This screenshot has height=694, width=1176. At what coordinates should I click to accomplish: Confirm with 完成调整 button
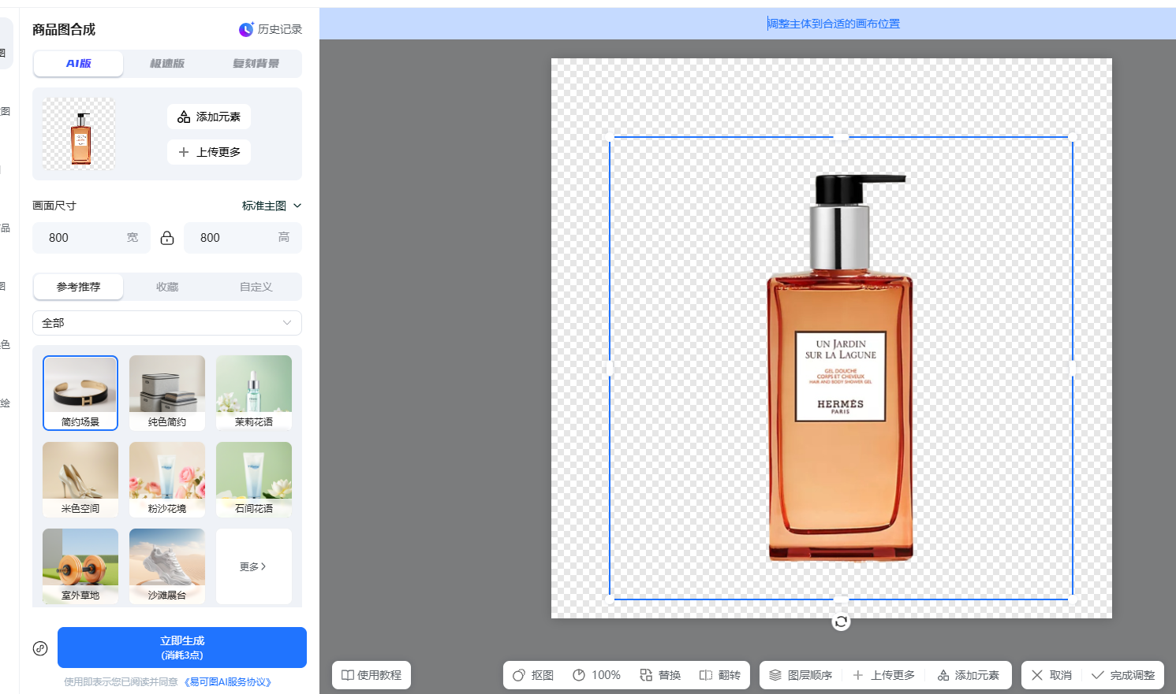pos(1123,675)
